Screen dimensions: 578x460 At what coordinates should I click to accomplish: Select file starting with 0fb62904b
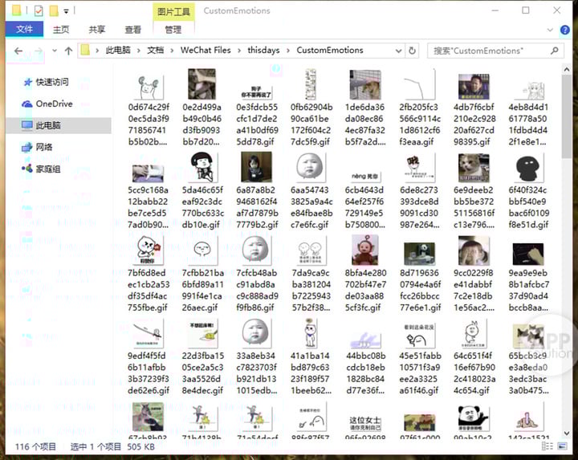311,108
